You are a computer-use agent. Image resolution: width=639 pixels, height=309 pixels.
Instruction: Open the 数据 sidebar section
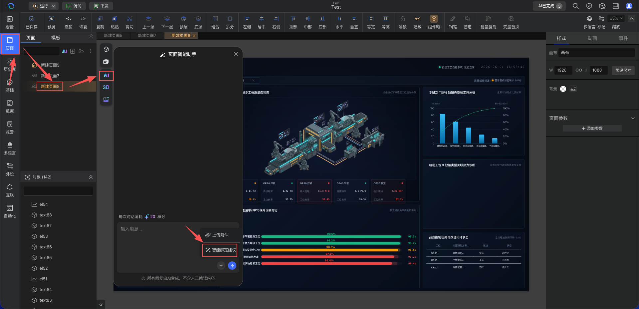[x=10, y=106]
